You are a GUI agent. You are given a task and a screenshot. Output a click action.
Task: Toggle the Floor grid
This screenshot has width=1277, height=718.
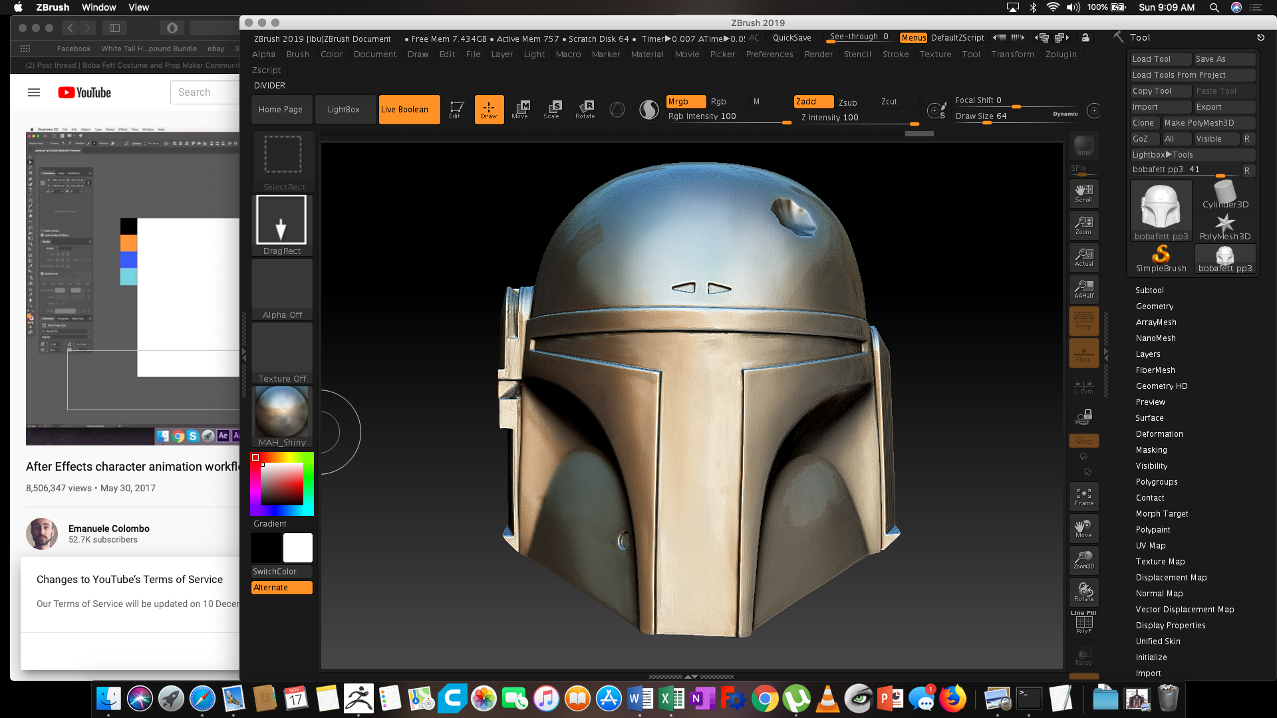tap(1083, 353)
